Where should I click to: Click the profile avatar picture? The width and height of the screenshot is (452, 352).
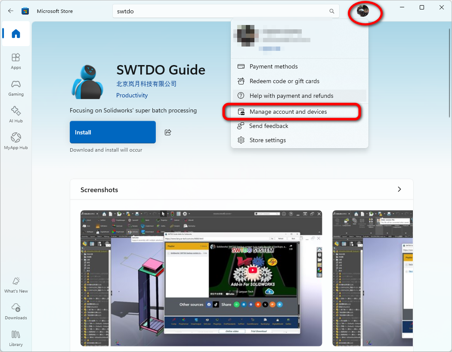(x=363, y=11)
